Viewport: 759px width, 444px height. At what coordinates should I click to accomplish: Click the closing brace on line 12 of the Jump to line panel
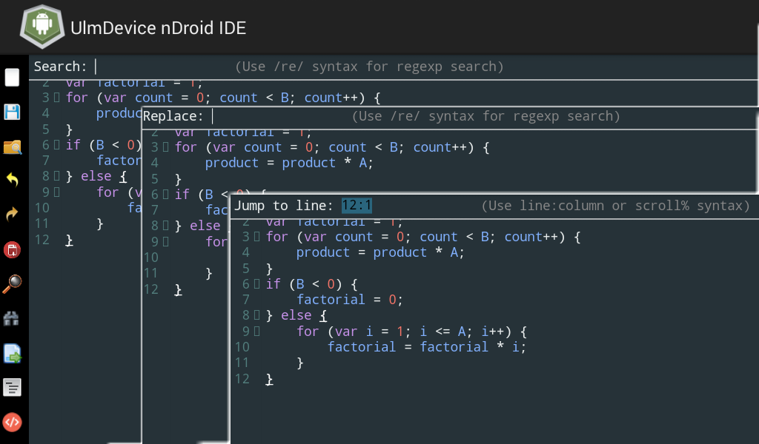coord(270,379)
